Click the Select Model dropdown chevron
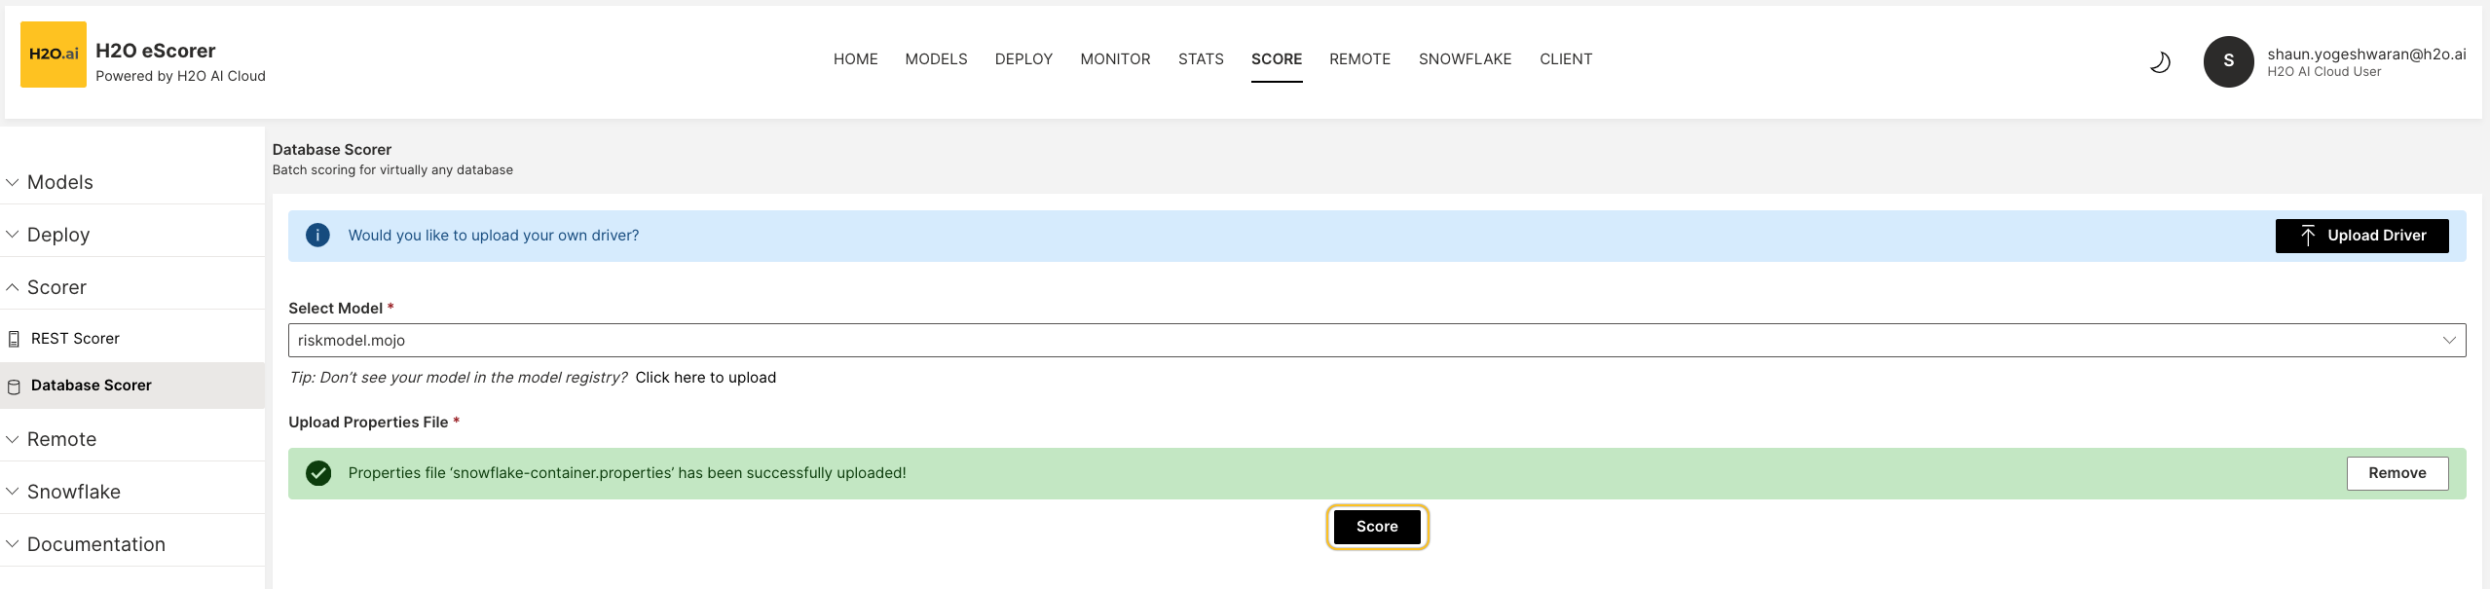Screen dimensions: 2490x589 [2448, 341]
